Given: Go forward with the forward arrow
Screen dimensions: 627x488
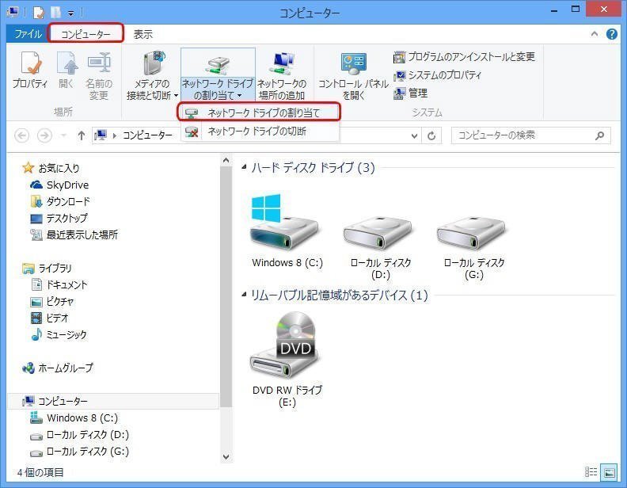Looking at the screenshot, I should [44, 135].
